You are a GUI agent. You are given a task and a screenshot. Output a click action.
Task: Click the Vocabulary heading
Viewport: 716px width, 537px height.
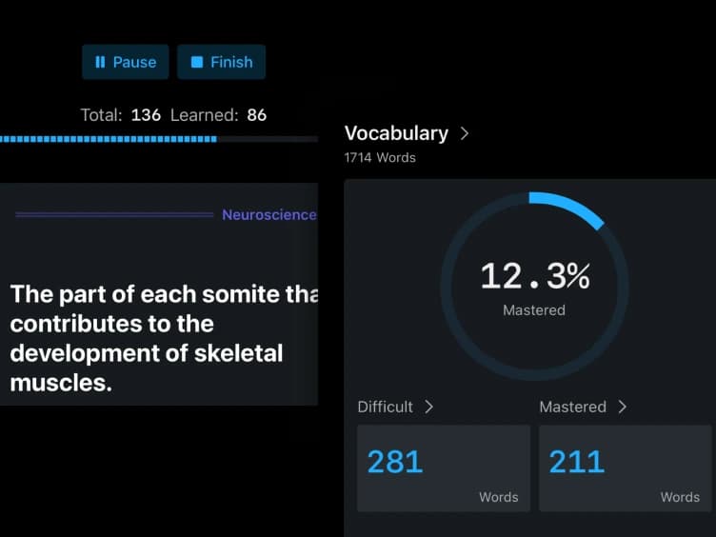tap(396, 133)
